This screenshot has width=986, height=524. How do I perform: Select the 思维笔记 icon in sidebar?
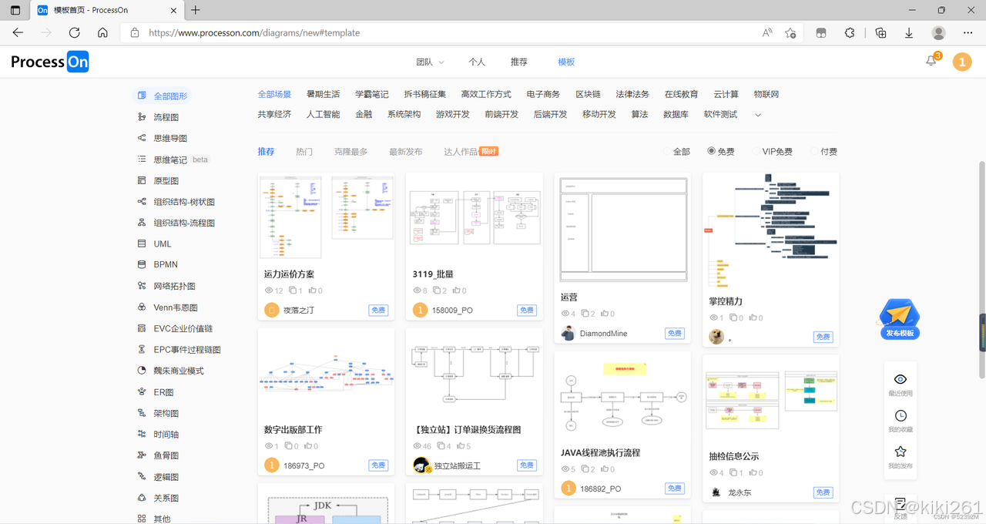pyautogui.click(x=142, y=160)
